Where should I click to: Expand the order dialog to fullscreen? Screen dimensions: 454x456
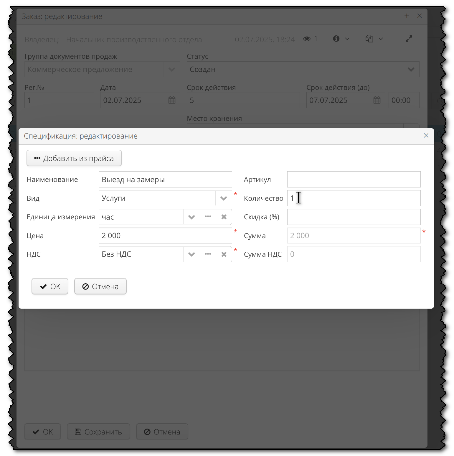[x=409, y=39]
